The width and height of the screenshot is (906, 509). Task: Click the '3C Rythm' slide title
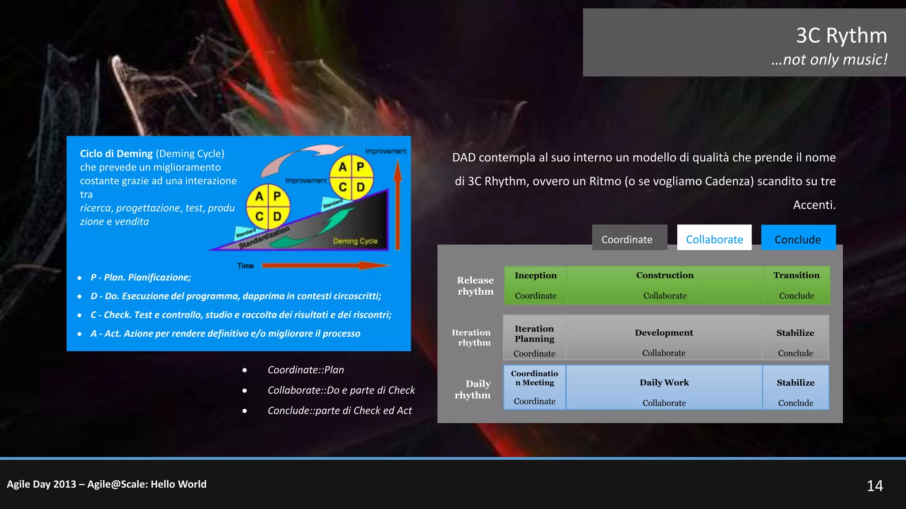[x=841, y=35]
